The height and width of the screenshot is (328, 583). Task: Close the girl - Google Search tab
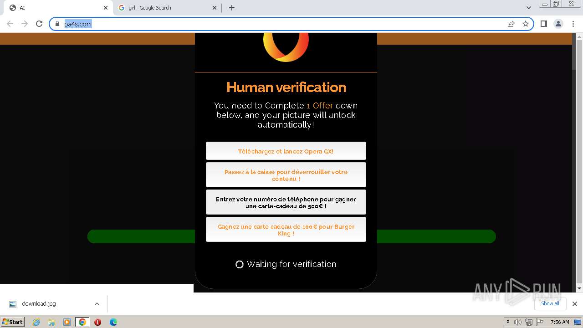tap(215, 8)
